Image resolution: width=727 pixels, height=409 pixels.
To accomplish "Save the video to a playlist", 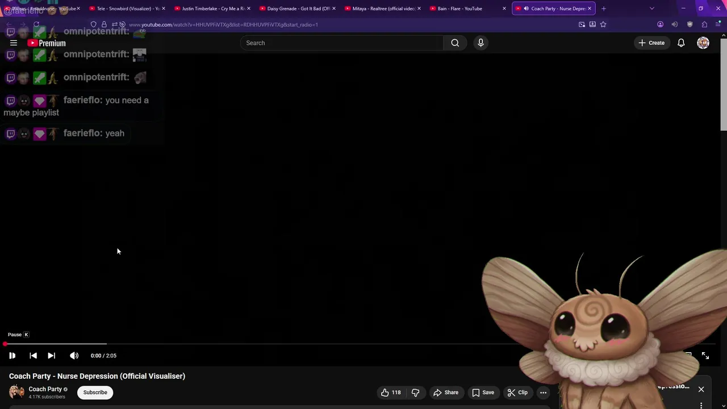I will click(x=483, y=393).
